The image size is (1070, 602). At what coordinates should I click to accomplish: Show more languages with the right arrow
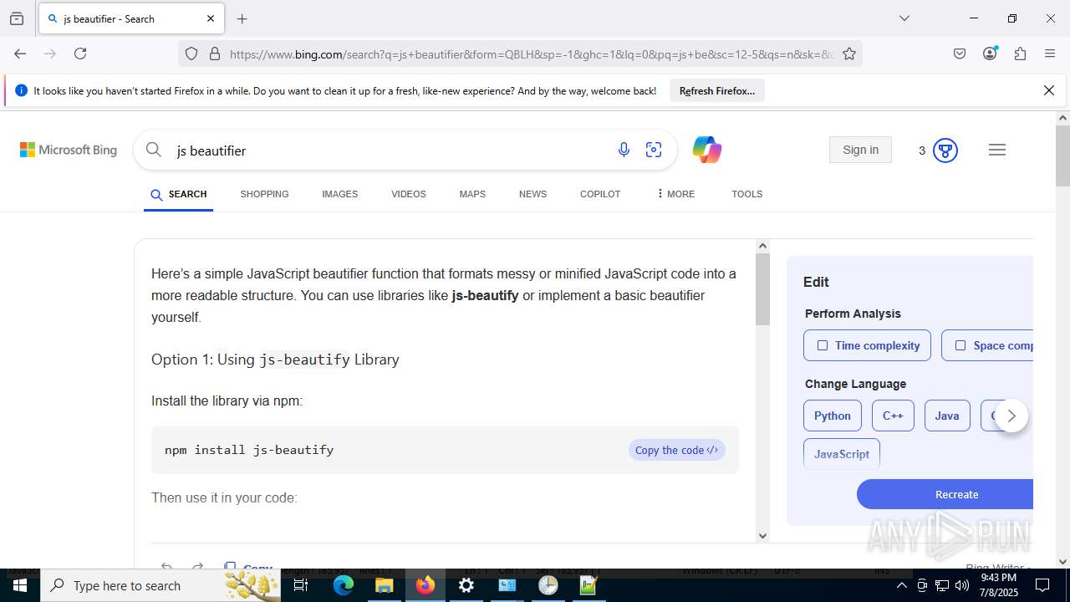(1011, 416)
